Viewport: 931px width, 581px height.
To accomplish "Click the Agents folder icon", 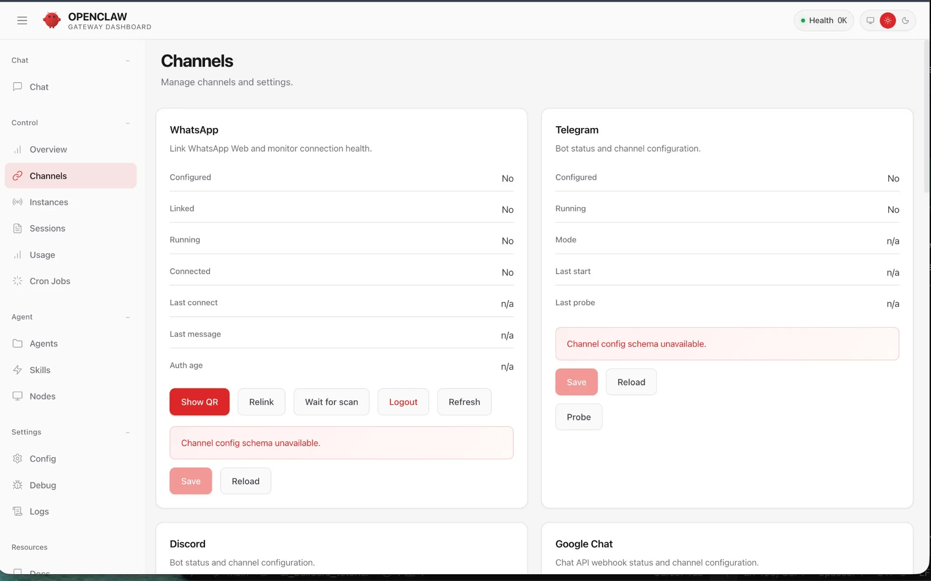I will click(17, 343).
